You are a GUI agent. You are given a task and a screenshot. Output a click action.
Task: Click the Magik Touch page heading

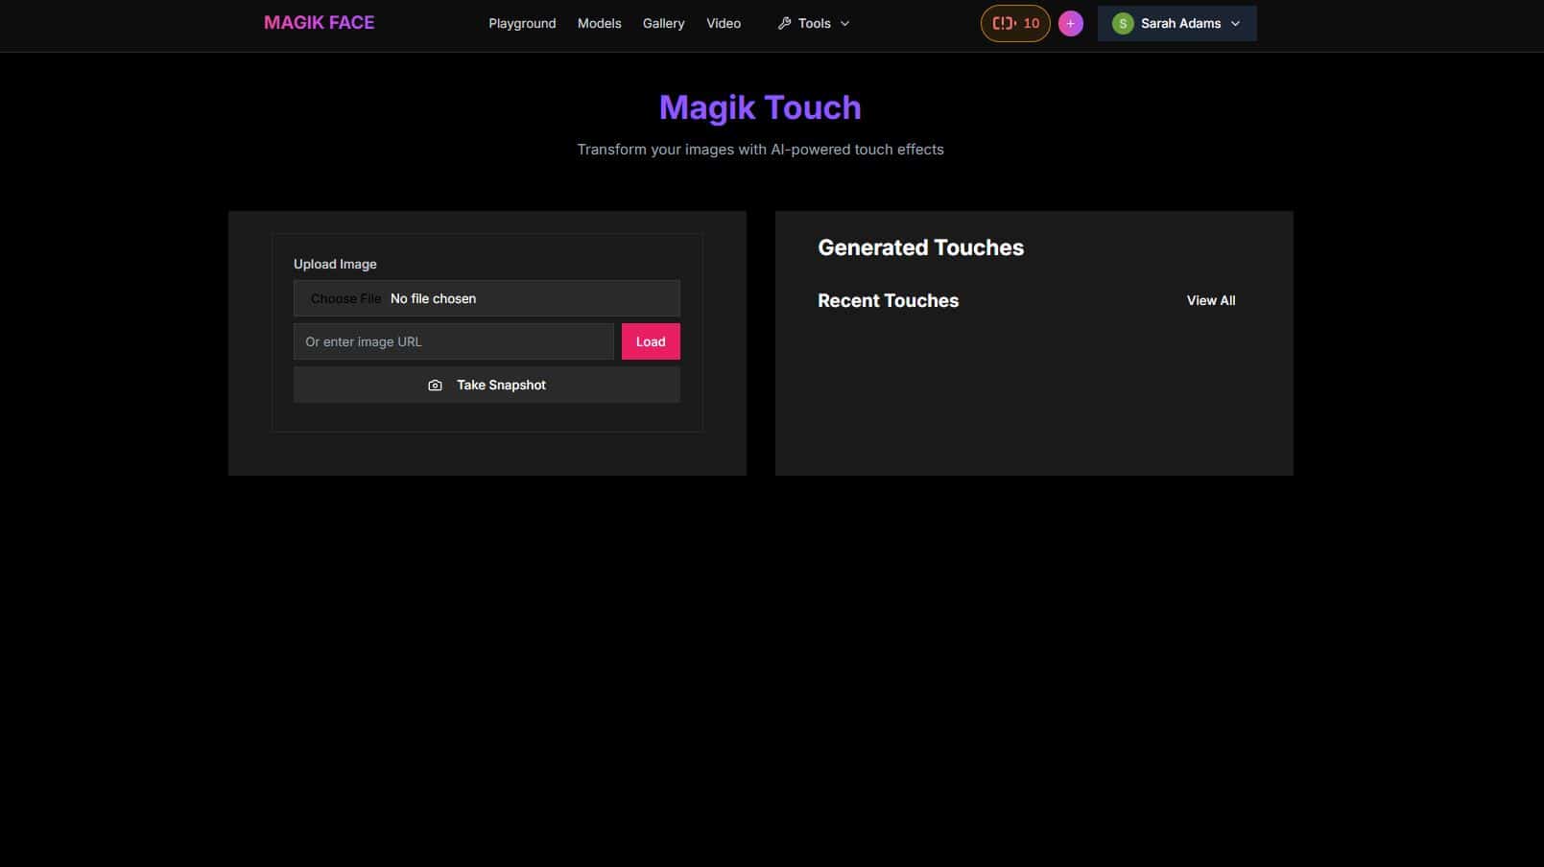tap(760, 107)
